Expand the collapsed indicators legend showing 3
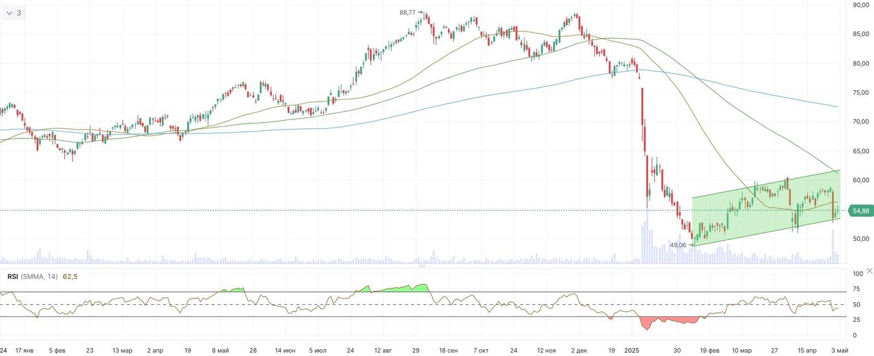This screenshot has width=874, height=356. point(14,13)
